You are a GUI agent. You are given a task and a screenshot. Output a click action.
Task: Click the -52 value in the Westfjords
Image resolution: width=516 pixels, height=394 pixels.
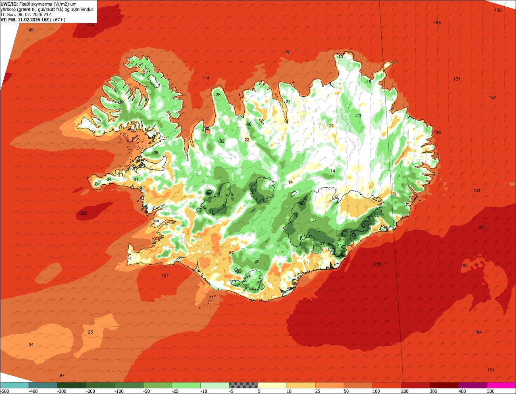point(121,102)
